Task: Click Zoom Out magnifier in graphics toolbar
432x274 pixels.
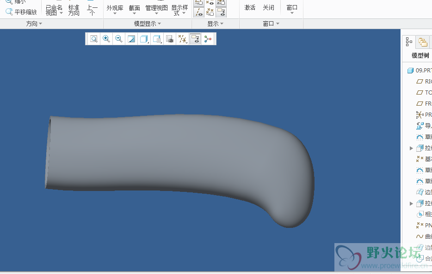Action: [119, 39]
